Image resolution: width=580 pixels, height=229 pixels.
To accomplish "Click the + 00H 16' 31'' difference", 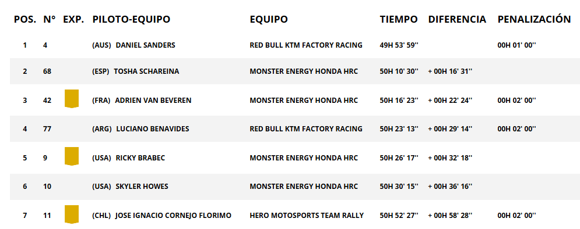I will [450, 71].
